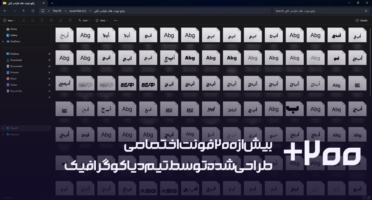Click the forward navigation arrow
This screenshot has width=372, height=200.
(14, 11)
